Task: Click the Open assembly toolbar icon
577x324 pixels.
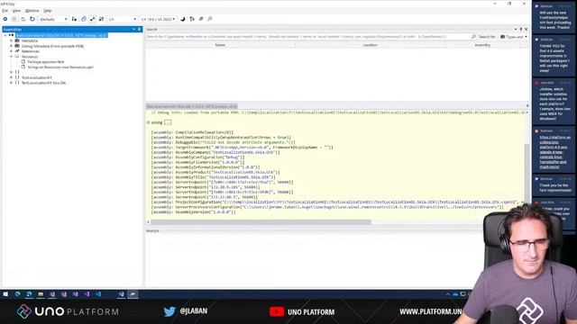Action: pos(23,19)
